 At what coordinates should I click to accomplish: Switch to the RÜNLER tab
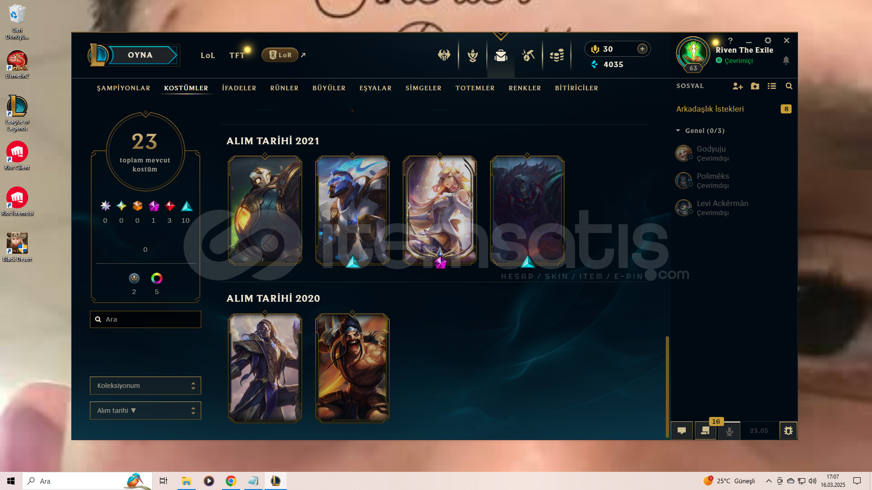click(x=284, y=88)
